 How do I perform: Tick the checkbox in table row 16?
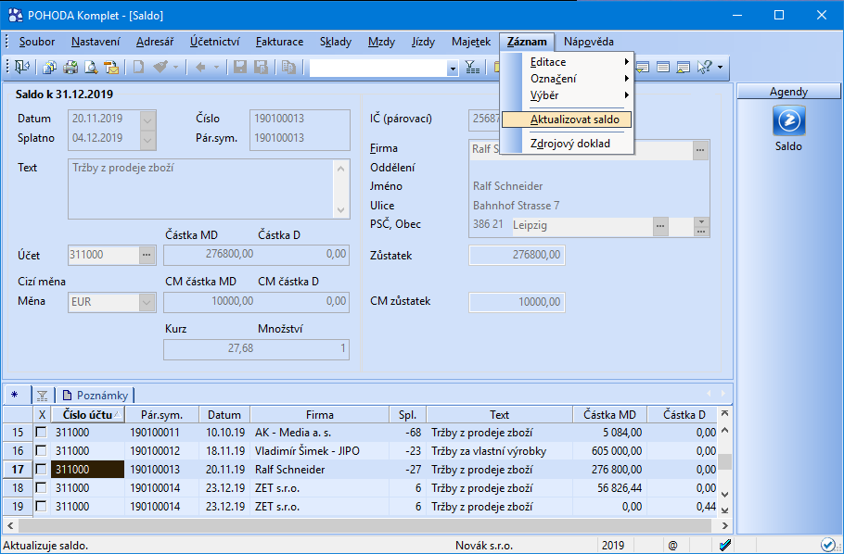tap(41, 450)
